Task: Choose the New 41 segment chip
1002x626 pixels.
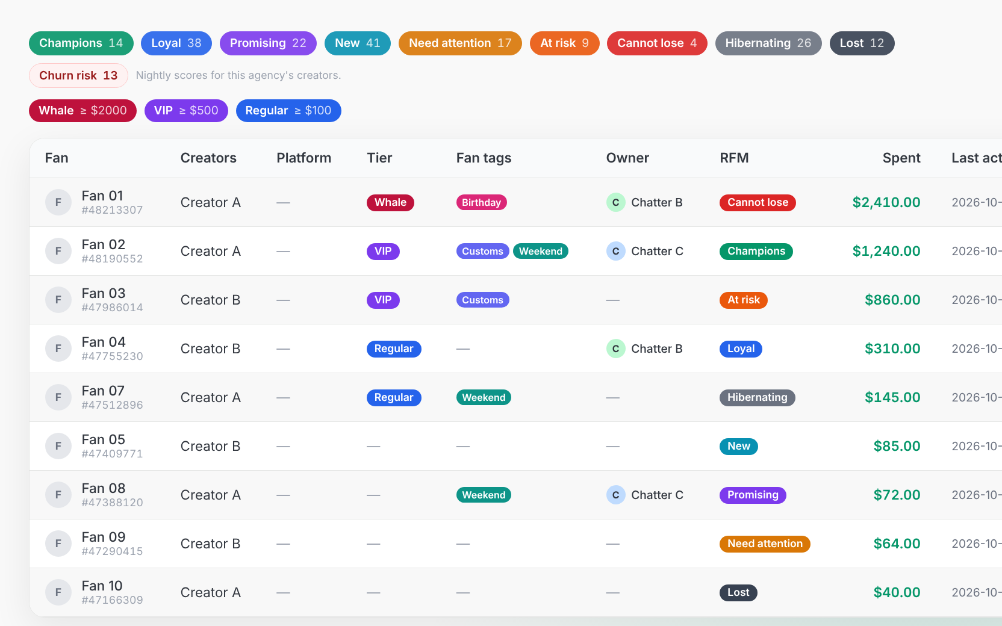Action: coord(358,43)
